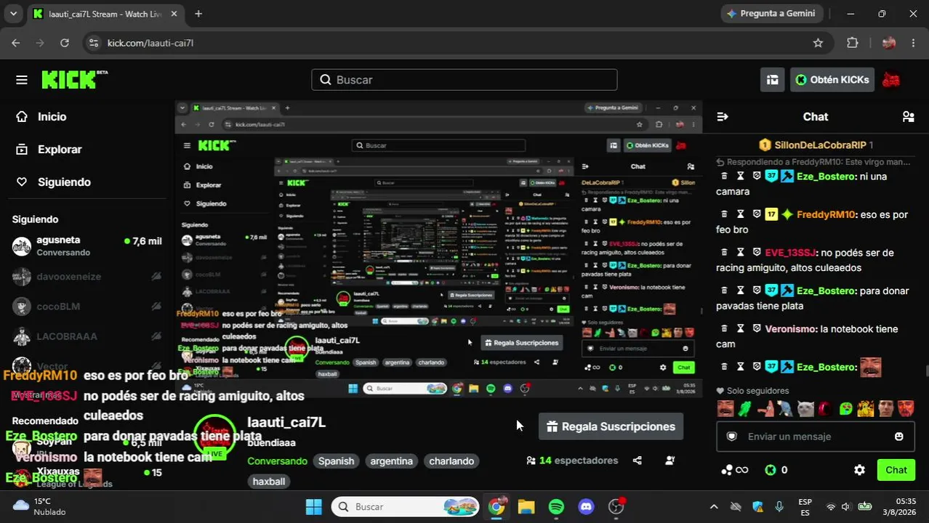The image size is (929, 523).
Task: Open the Windows taskbar Buscar search box
Action: click(406, 506)
